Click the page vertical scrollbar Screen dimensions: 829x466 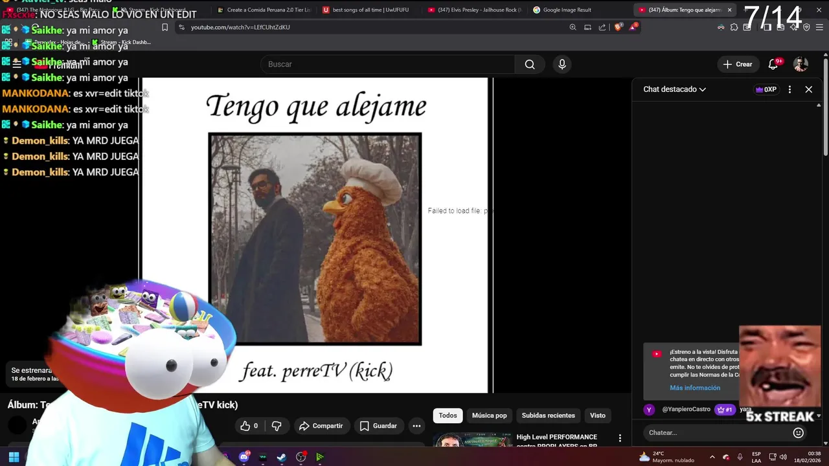(x=826, y=107)
